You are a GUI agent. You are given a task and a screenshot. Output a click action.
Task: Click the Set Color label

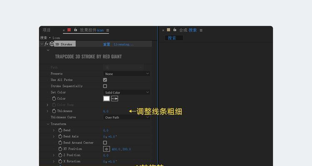click(x=58, y=92)
